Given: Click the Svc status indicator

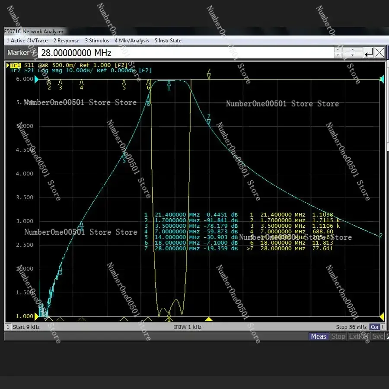Looking at the screenshot, I should [x=378, y=336].
